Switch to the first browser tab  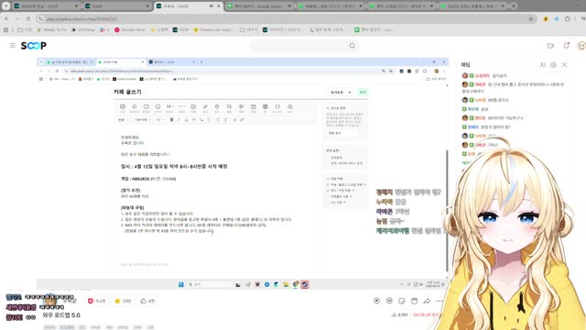point(46,6)
